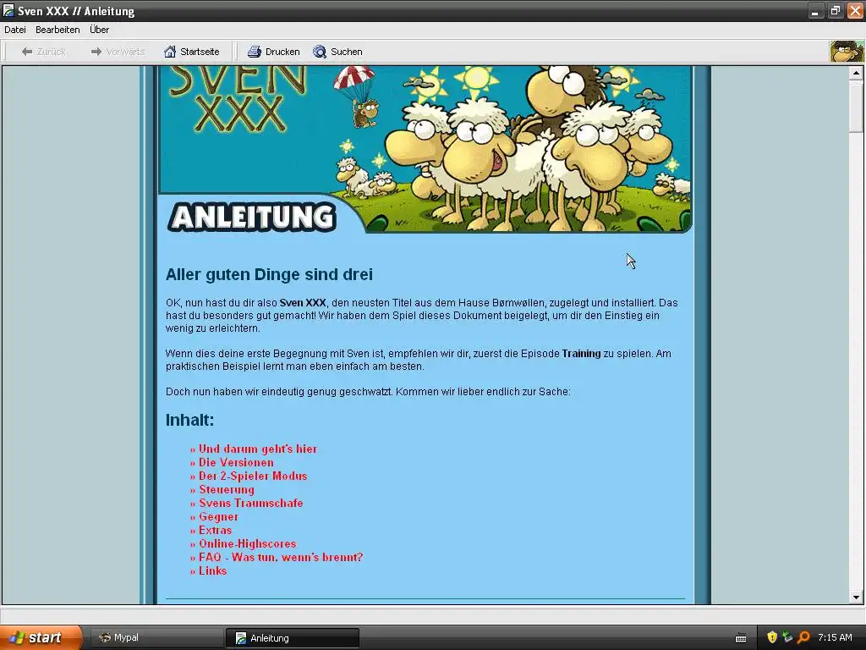Viewport: 866px width, 650px height.
Task: Click the orange magnifier tray icon
Action: pyautogui.click(x=803, y=637)
